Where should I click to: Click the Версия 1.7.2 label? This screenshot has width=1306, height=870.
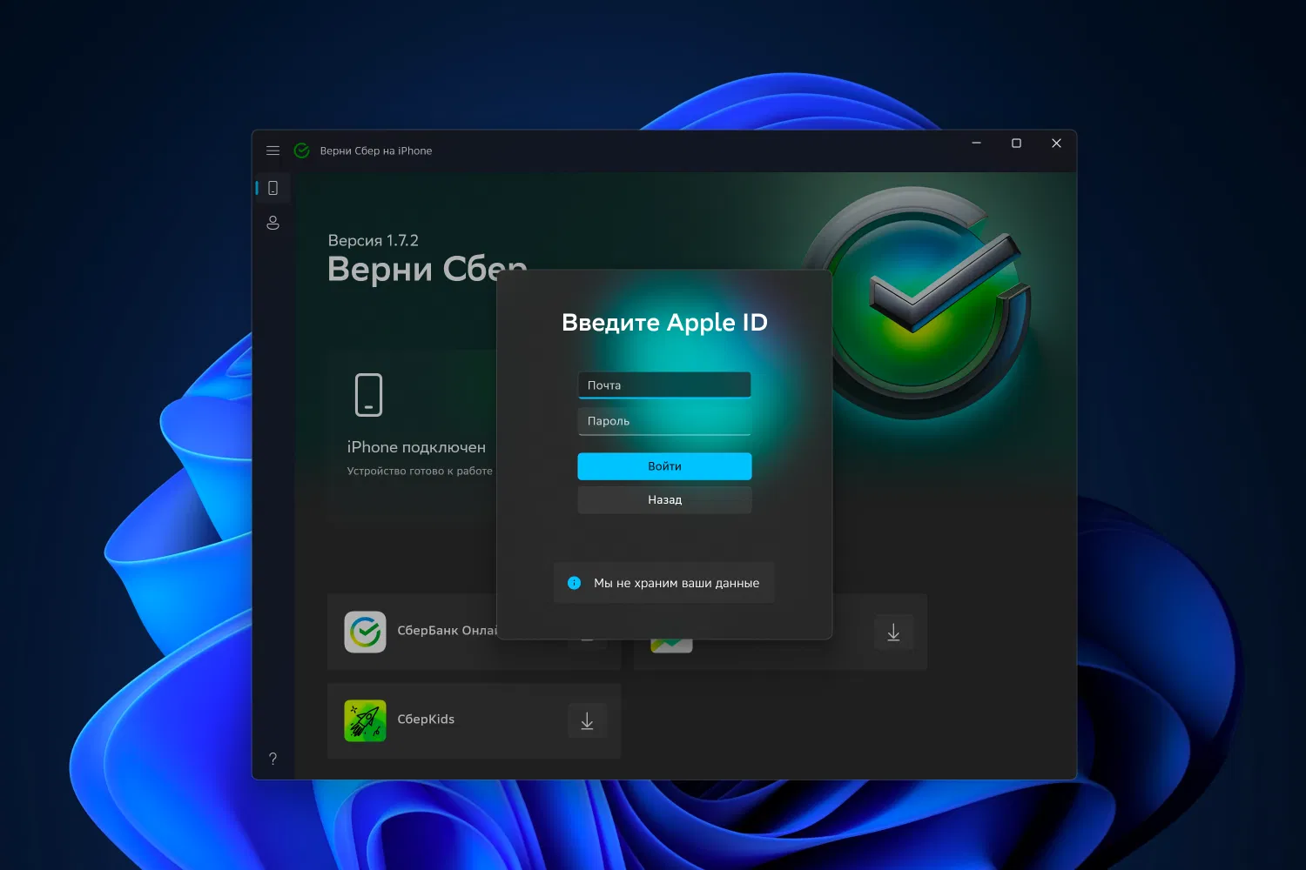[x=373, y=241]
